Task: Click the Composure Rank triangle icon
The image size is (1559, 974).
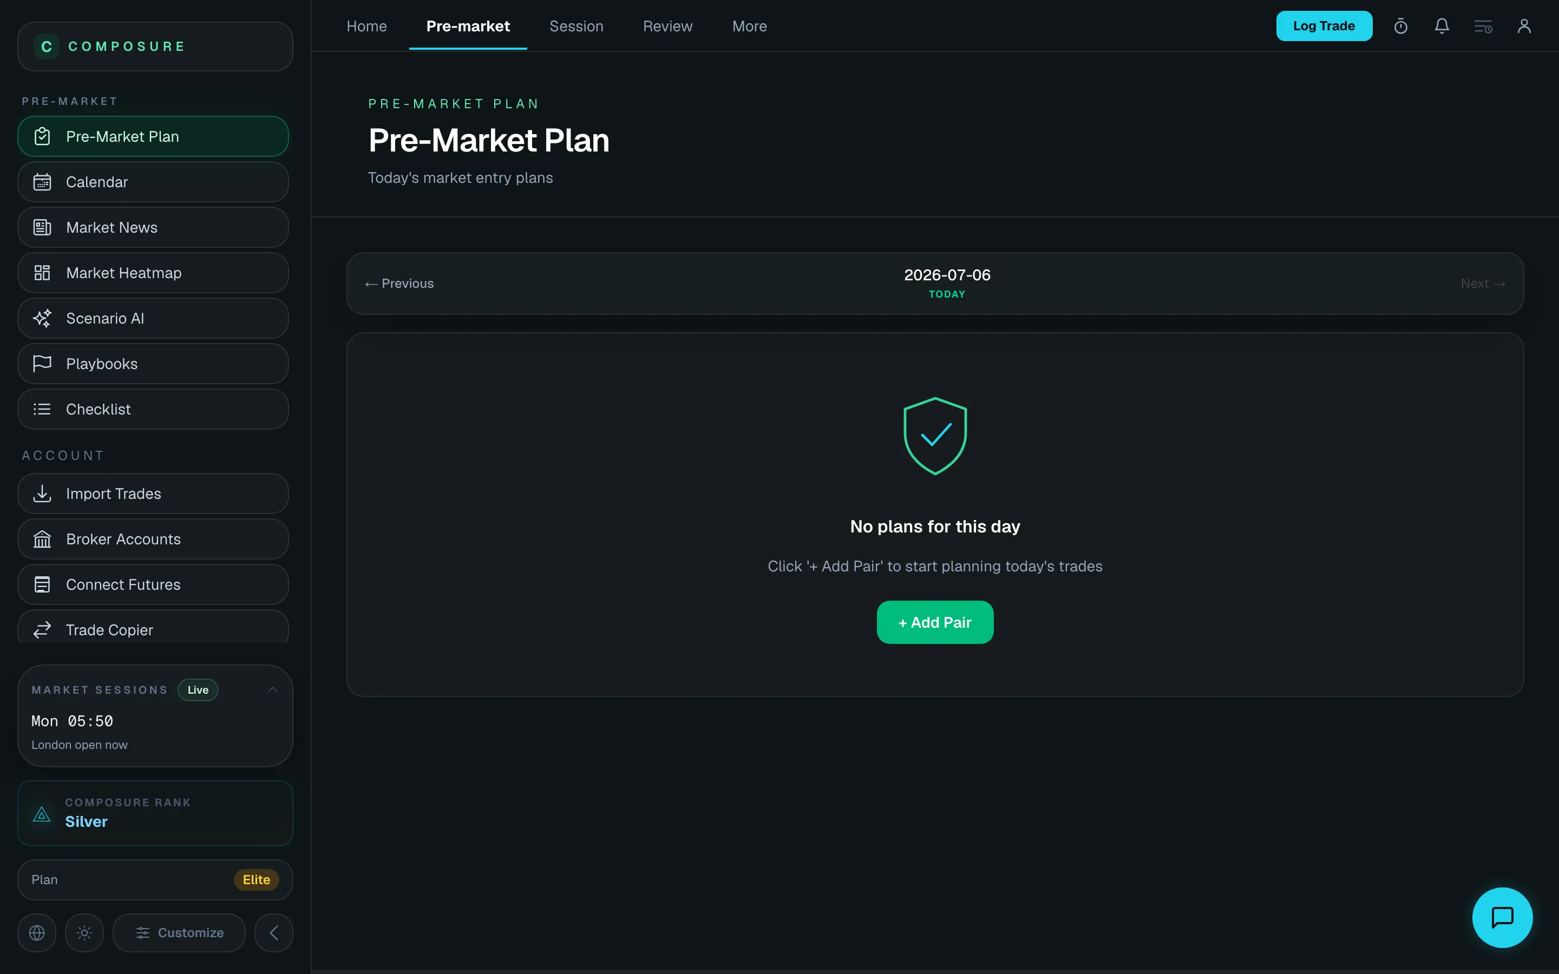Action: click(42, 814)
